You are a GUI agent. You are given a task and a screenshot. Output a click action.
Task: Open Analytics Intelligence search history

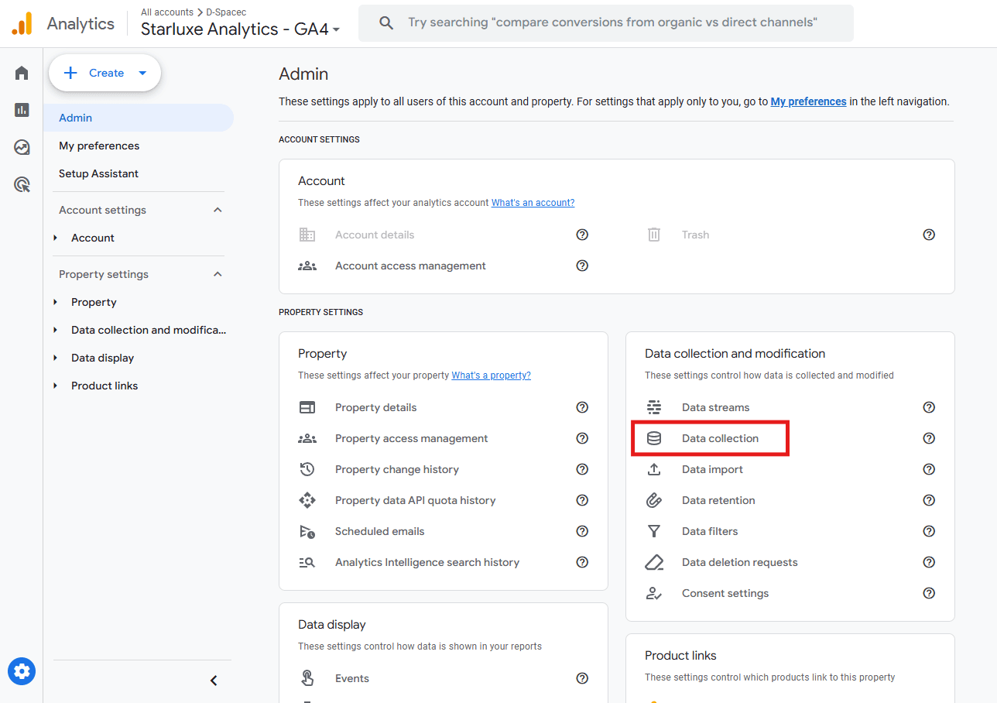(427, 562)
